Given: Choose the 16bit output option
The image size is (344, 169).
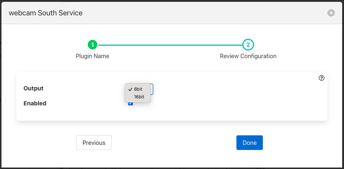Looking at the screenshot, I should click(139, 97).
